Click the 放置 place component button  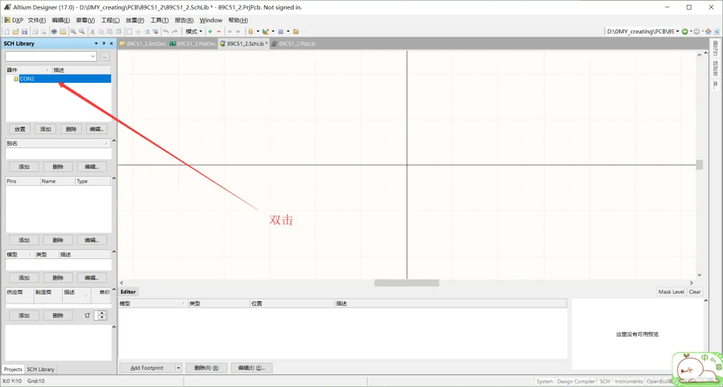tap(20, 129)
